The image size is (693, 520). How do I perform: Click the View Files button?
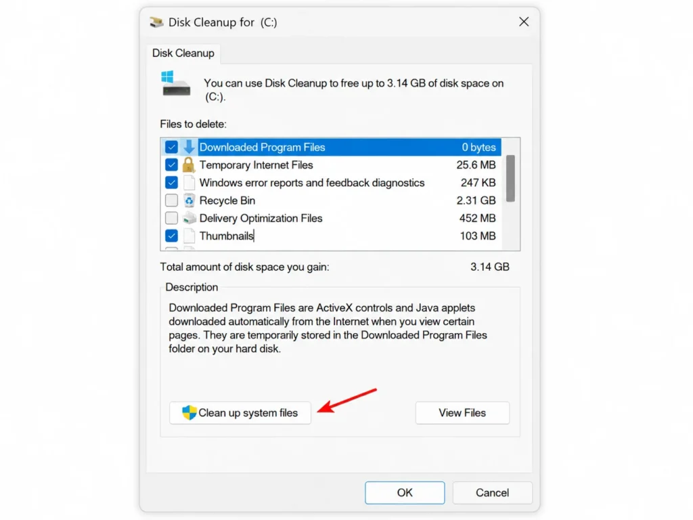pos(462,412)
